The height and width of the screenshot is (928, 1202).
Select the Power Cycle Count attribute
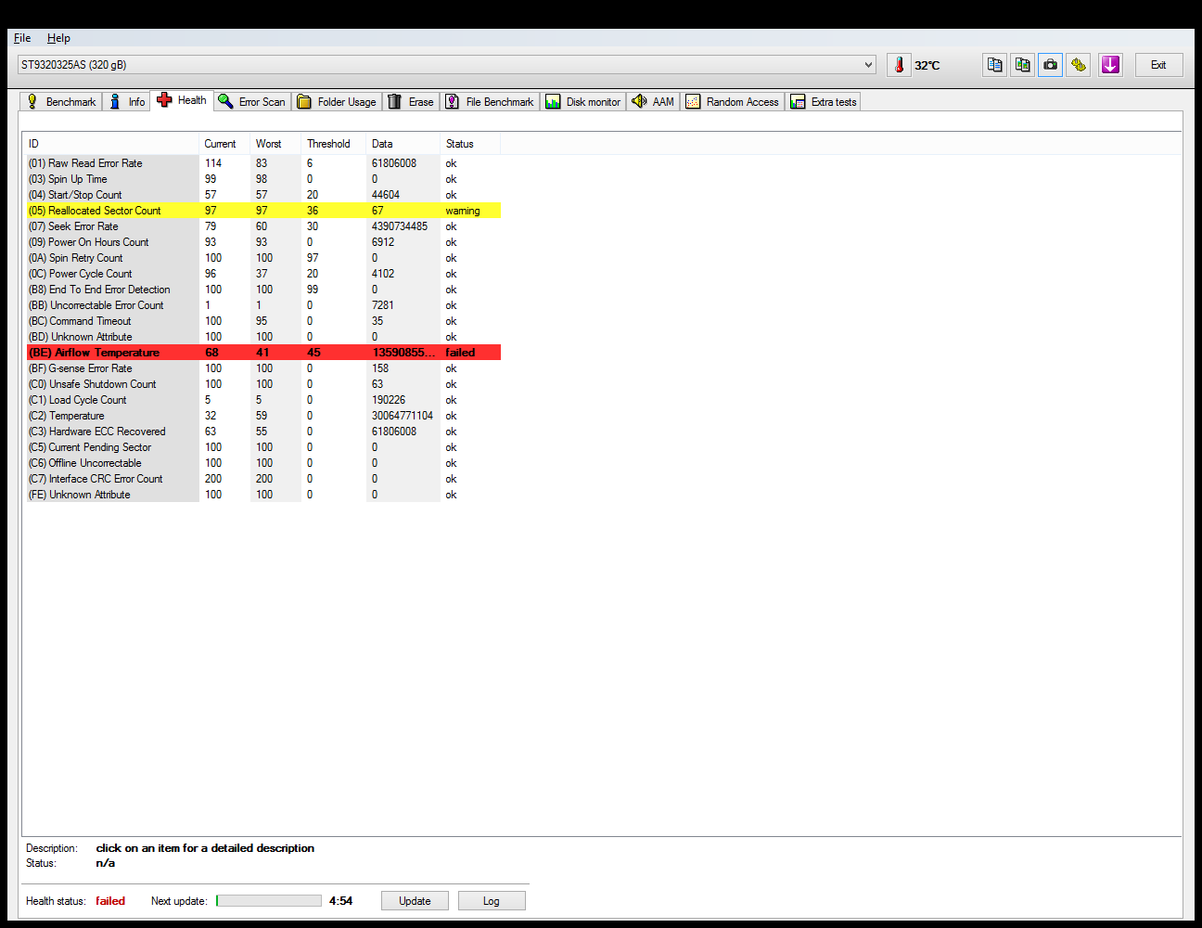pyautogui.click(x=262, y=274)
